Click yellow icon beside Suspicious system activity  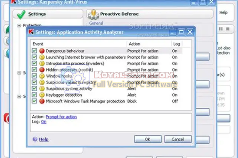click(x=42, y=89)
